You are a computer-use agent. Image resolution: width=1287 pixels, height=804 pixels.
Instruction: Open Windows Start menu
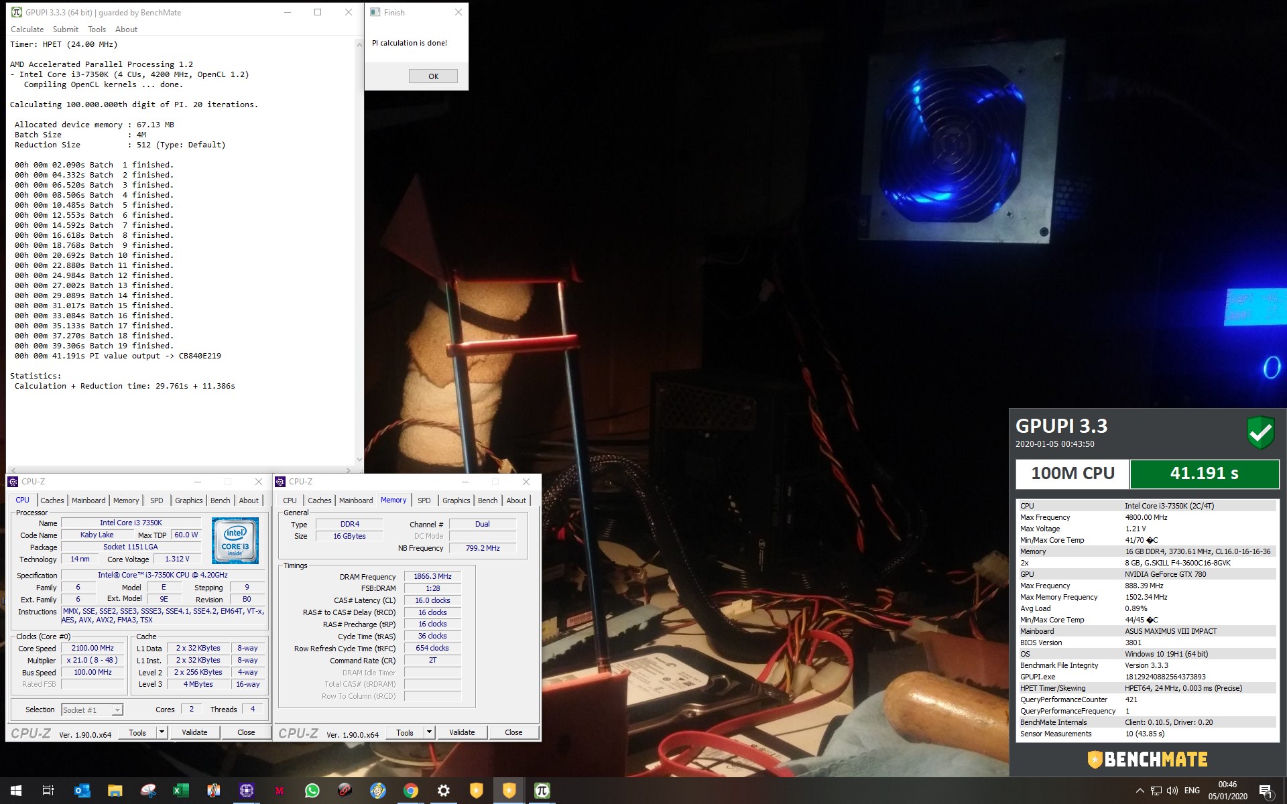click(16, 791)
